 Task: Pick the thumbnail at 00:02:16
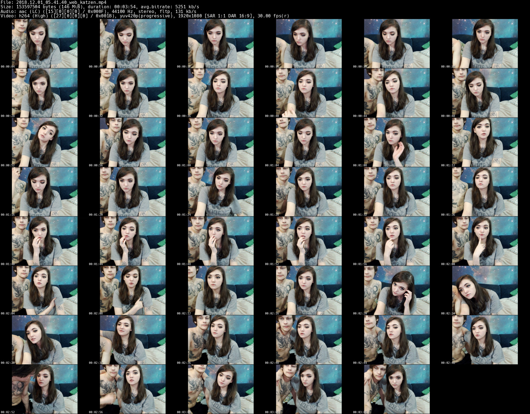tap(309, 290)
